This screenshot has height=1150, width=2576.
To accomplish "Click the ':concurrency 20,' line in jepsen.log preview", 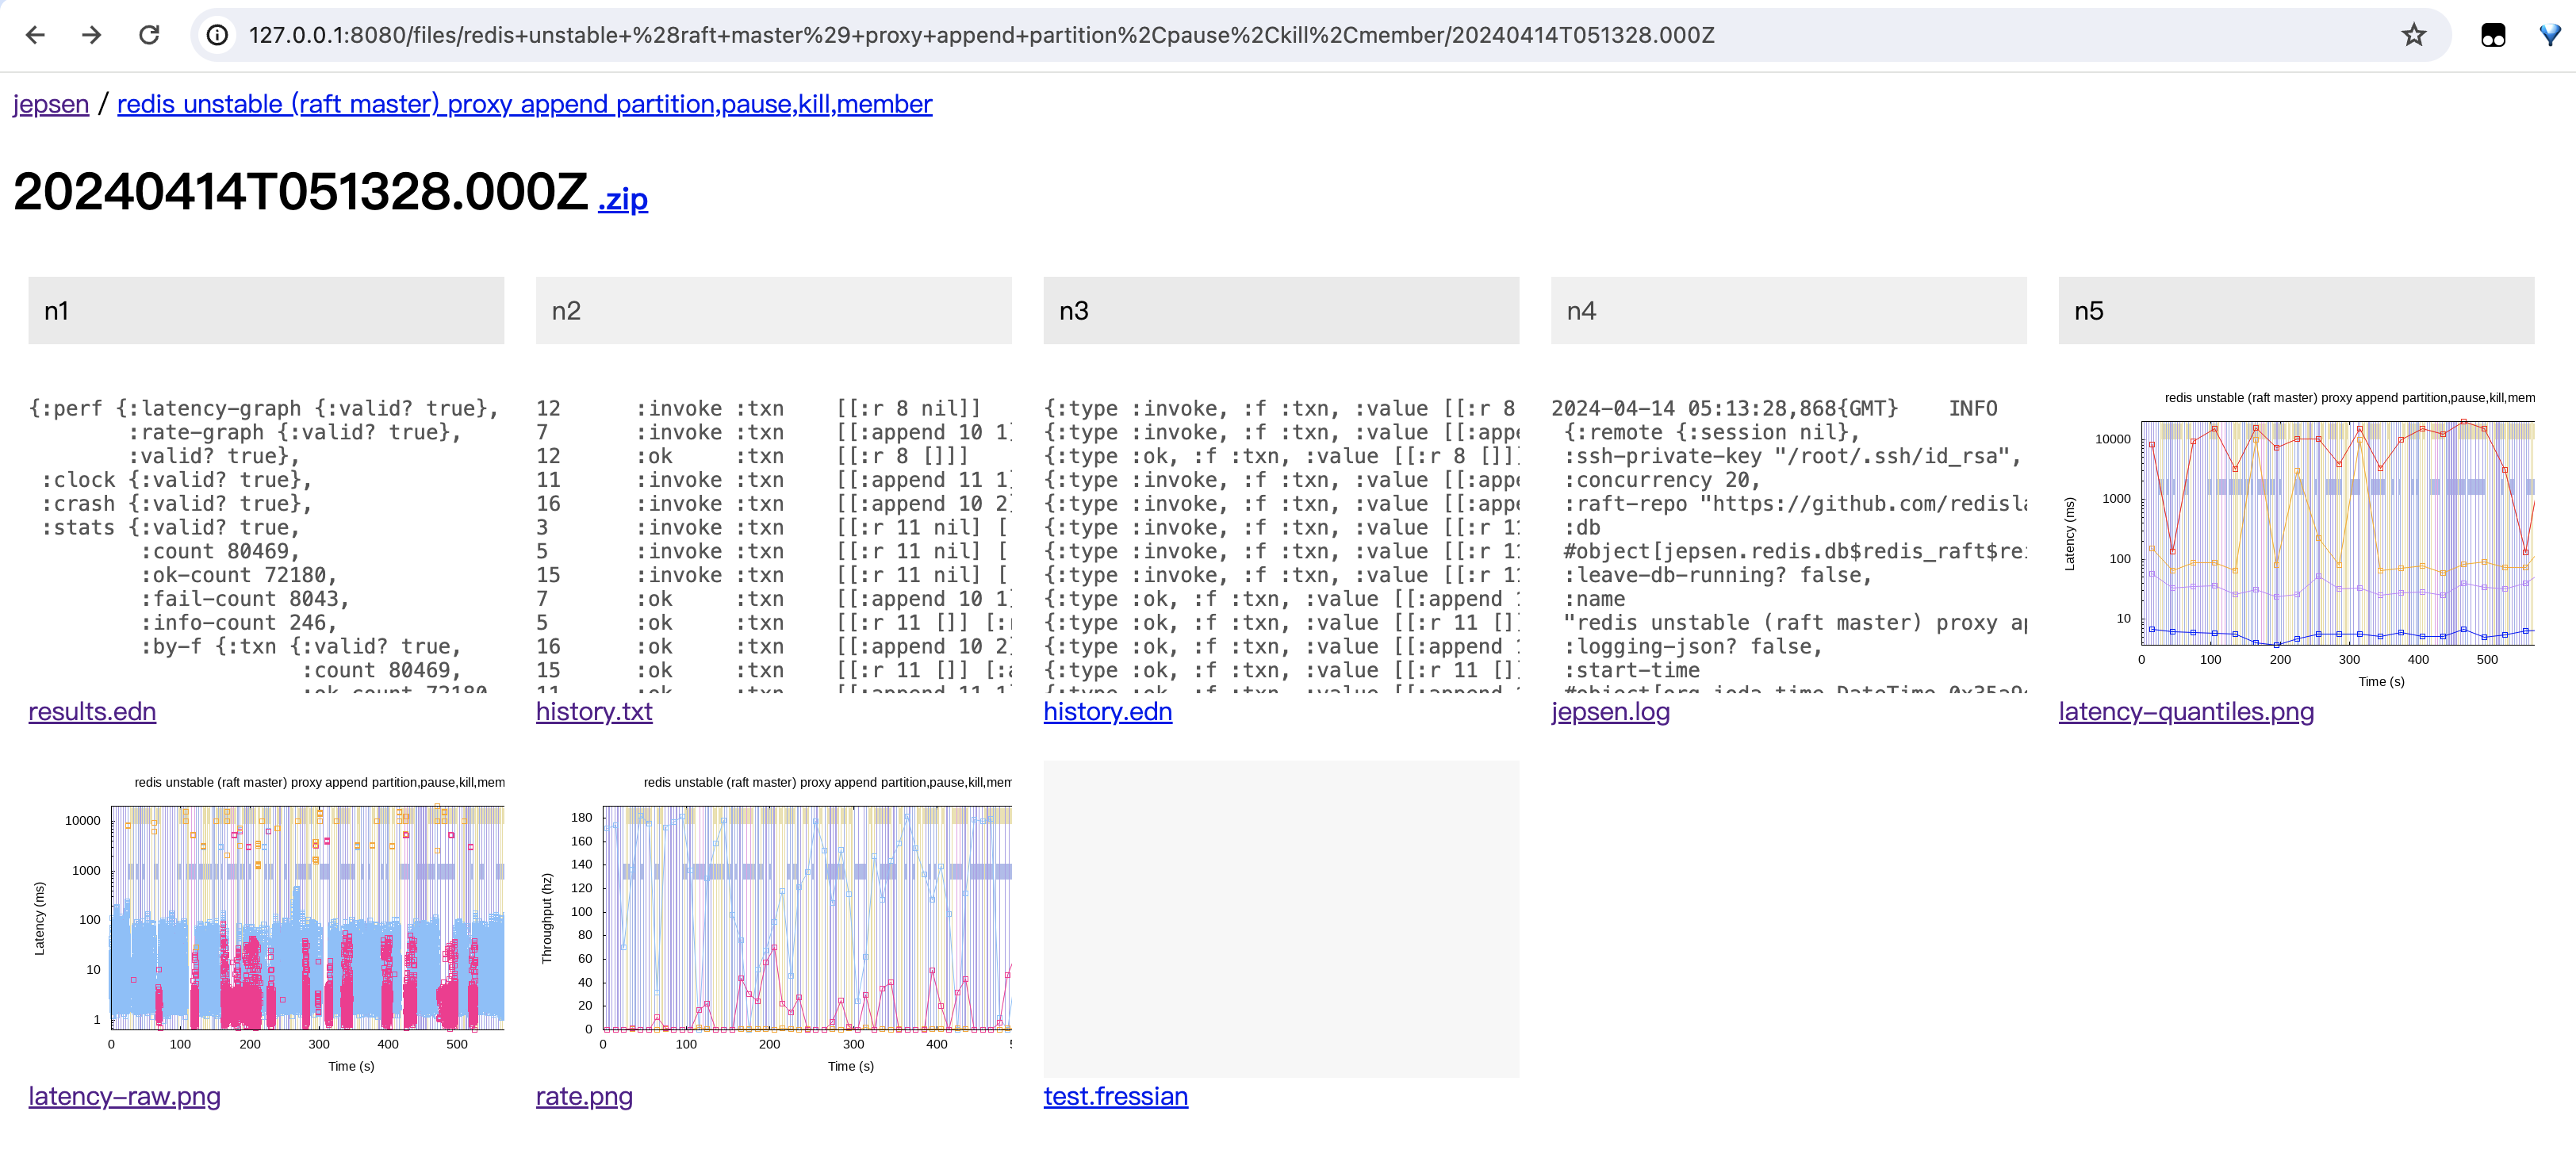I will [x=1663, y=480].
